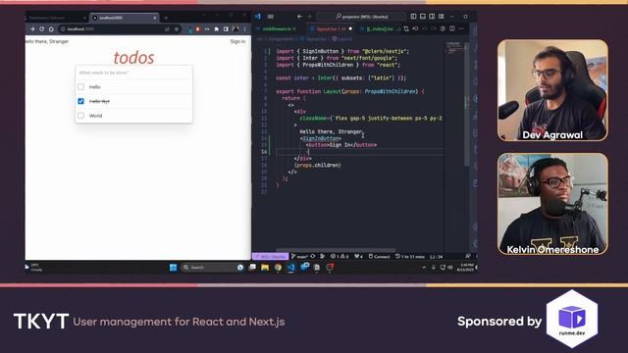Image resolution: width=628 pixels, height=353 pixels.
Task: Click the Sign in link on the todos page
Action: click(237, 41)
